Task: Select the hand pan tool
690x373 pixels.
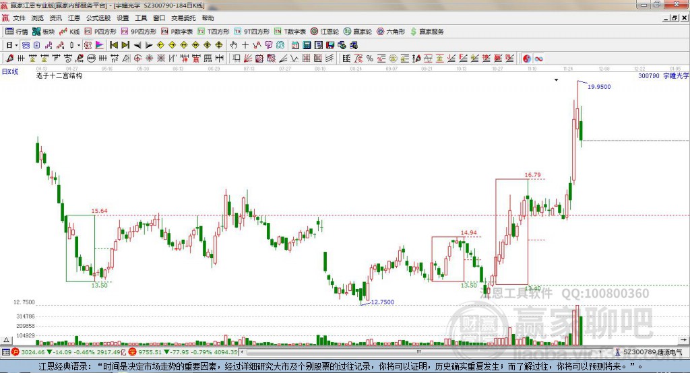Action: (233, 45)
